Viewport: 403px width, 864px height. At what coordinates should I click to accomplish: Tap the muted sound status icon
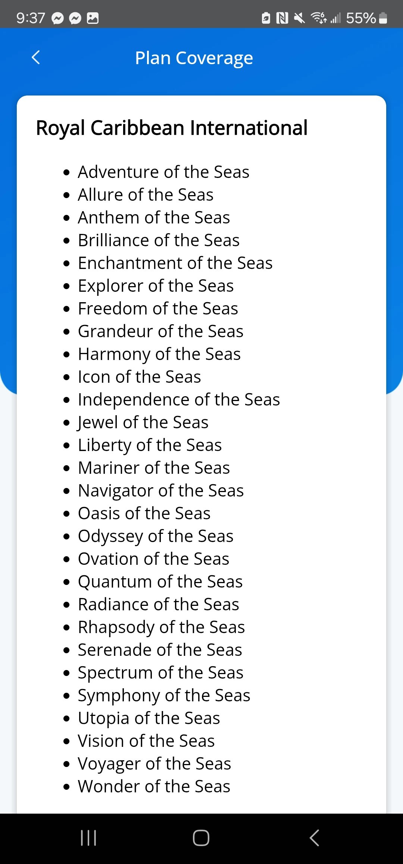click(299, 18)
